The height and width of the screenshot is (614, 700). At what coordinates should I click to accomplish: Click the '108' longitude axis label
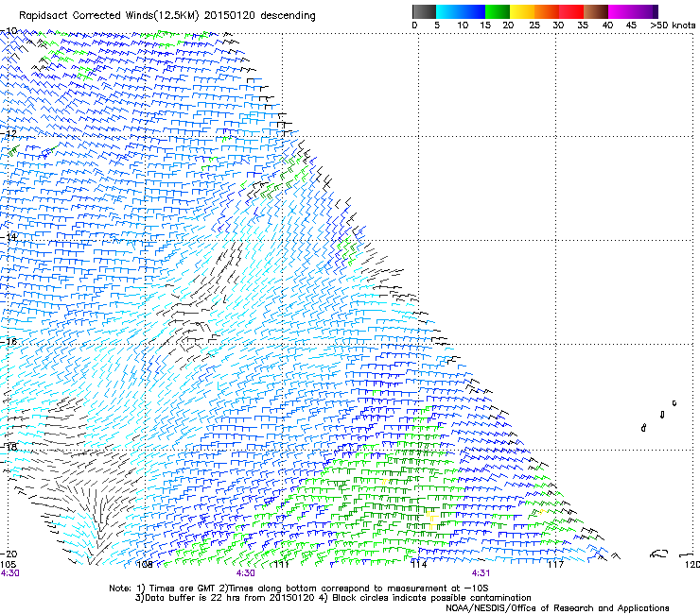[145, 565]
